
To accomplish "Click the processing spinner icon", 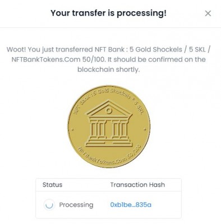I will tap(49, 205).
